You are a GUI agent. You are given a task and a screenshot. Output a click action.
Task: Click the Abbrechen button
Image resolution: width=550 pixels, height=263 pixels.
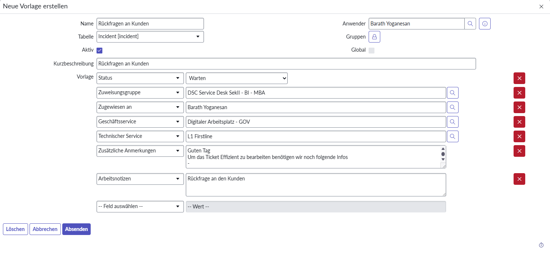coord(45,229)
